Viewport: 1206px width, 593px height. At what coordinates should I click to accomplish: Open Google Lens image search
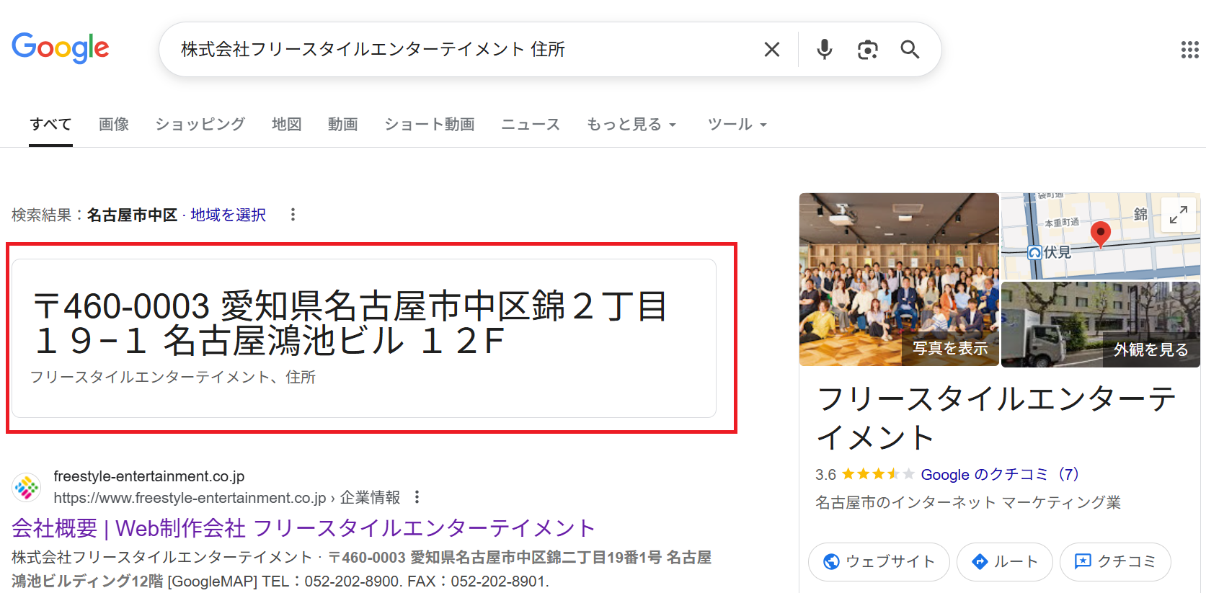click(x=867, y=49)
